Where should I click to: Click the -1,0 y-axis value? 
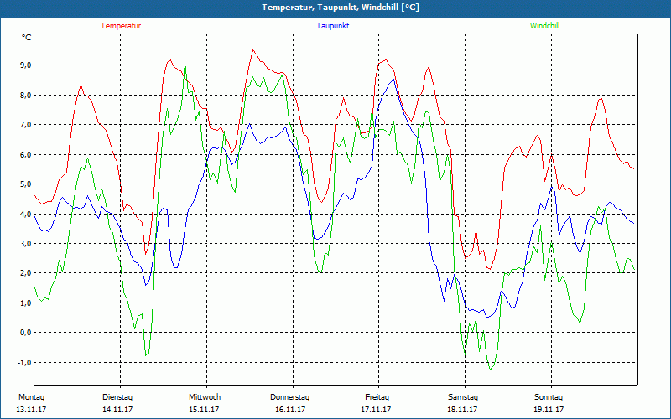(x=25, y=362)
